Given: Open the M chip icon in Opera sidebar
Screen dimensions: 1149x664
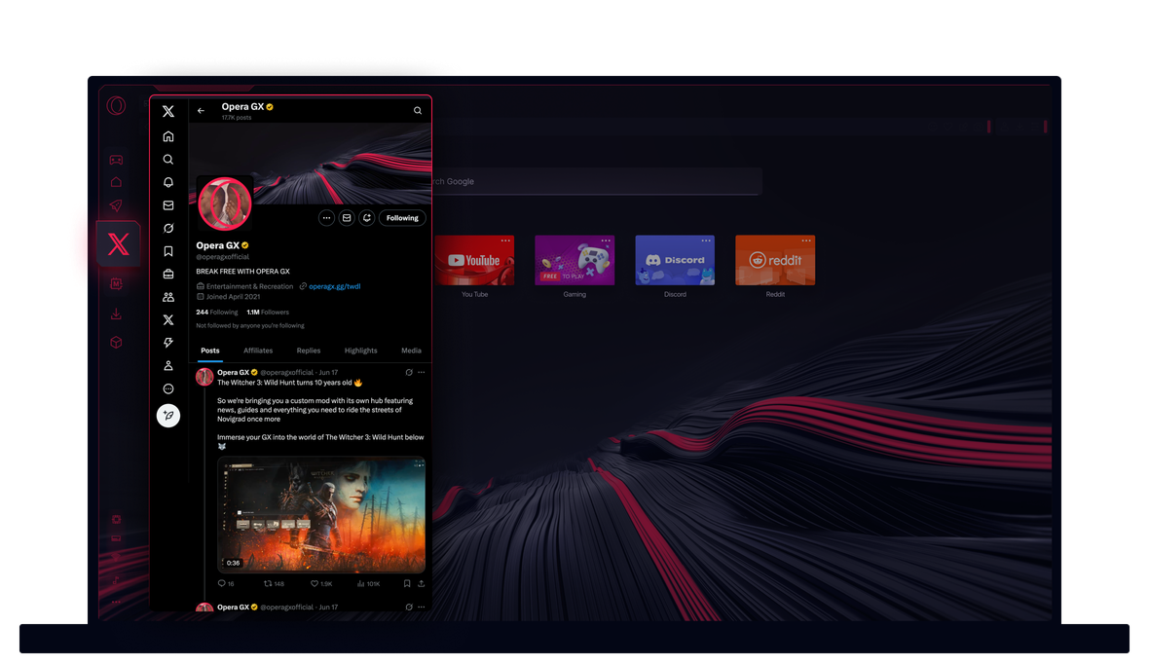Looking at the screenshot, I should tap(116, 283).
